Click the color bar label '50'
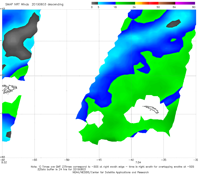 click(x=158, y=7)
